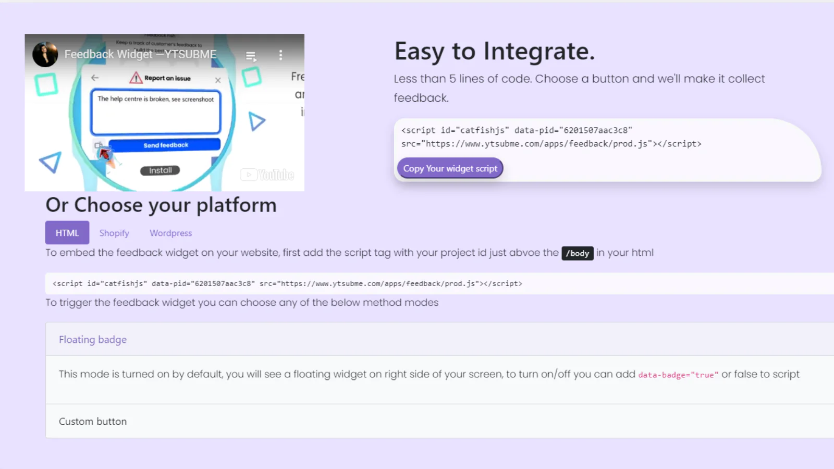Switch to the Shopify tab

tap(114, 233)
